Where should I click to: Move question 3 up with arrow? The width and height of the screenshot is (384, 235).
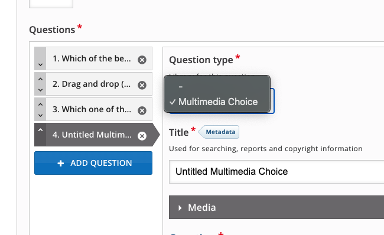(x=40, y=105)
